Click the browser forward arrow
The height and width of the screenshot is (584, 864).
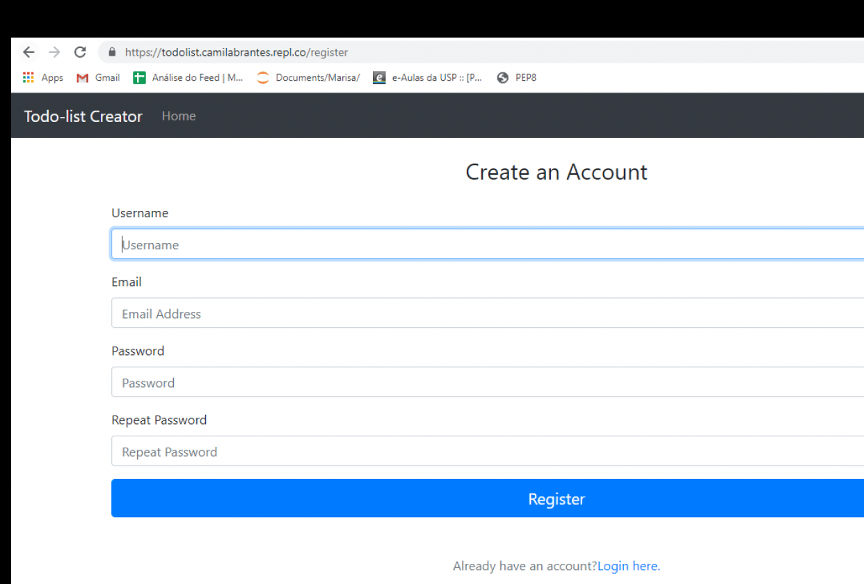pyautogui.click(x=54, y=52)
